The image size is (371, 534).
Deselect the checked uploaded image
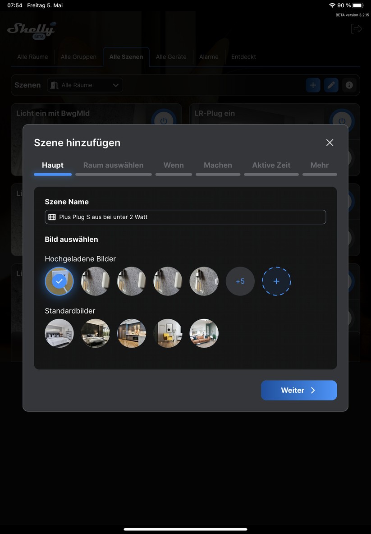pyautogui.click(x=59, y=281)
